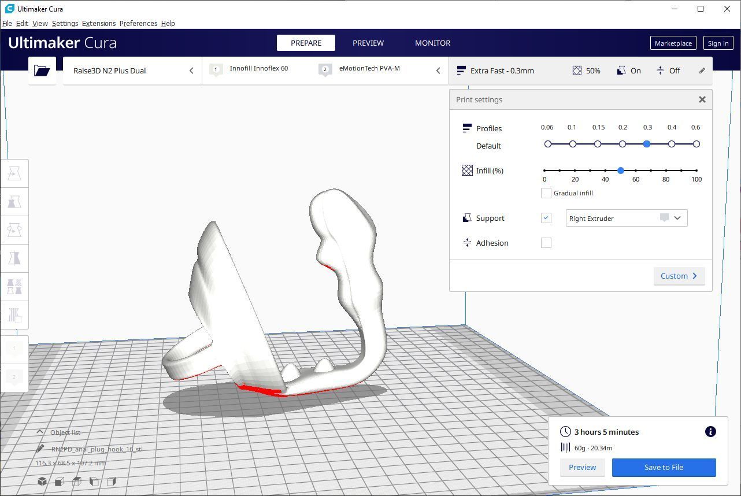This screenshot has width=741, height=496.
Task: Select the Rotate tool in left toolbar
Action: coord(14,230)
